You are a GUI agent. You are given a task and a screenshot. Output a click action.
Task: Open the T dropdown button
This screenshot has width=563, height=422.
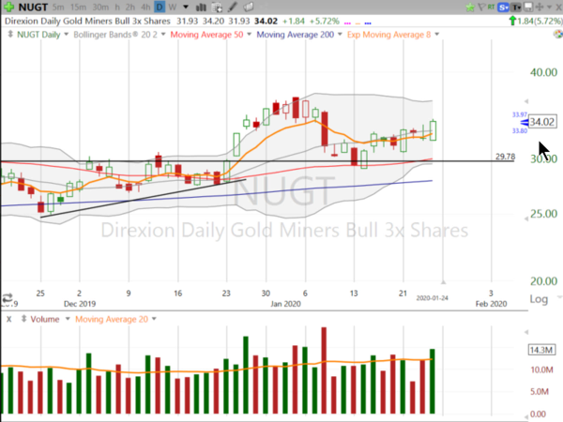pyautogui.click(x=516, y=8)
